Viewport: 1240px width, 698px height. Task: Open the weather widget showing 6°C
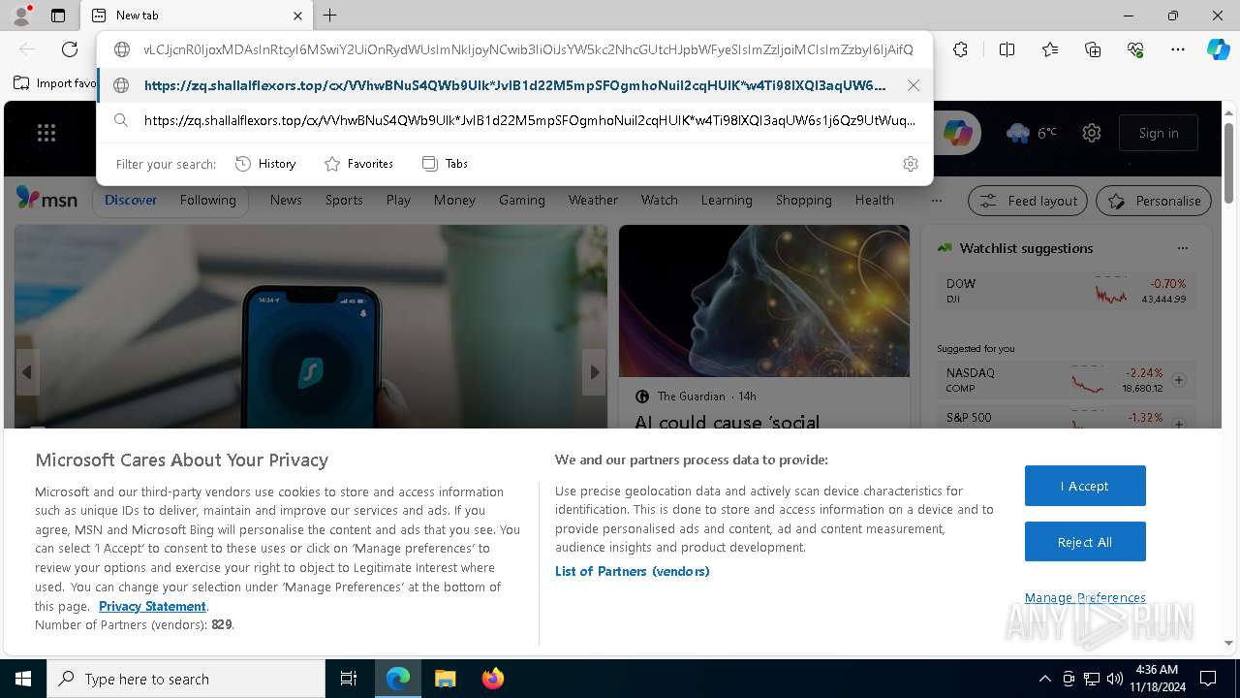tap(1032, 133)
